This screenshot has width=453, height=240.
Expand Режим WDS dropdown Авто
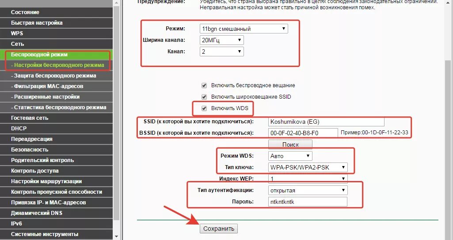point(290,156)
